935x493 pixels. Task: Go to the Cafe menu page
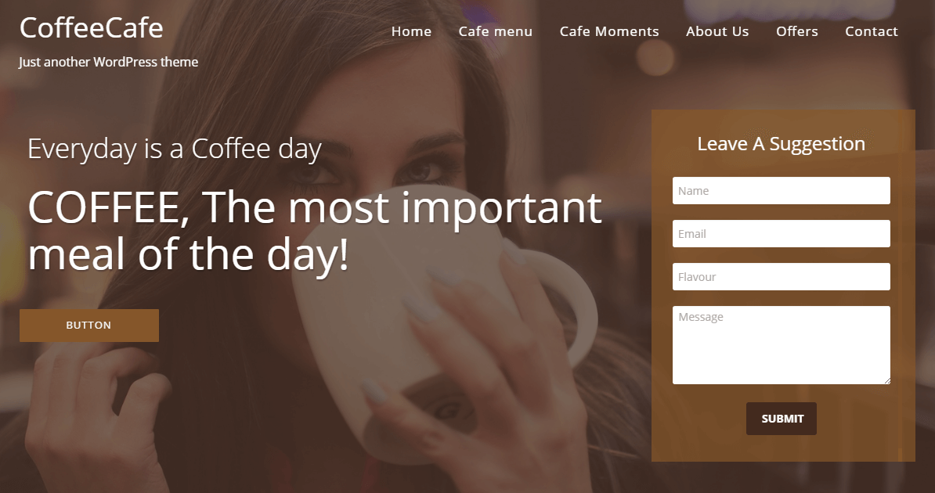pos(495,31)
